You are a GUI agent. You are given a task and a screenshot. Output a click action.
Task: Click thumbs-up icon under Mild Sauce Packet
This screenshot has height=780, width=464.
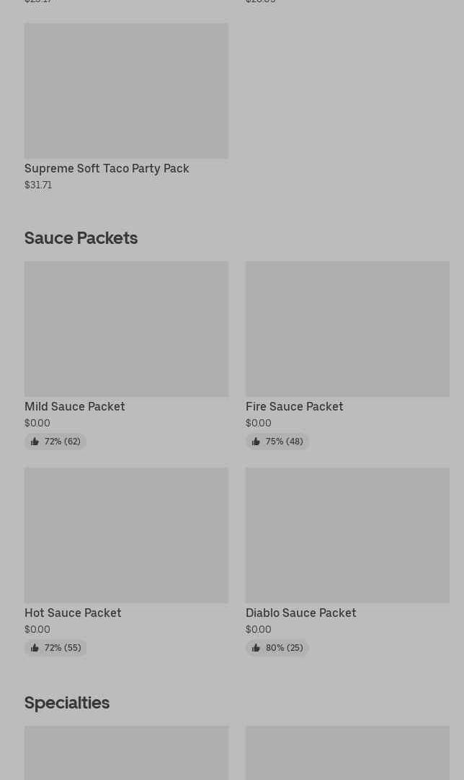(x=35, y=442)
